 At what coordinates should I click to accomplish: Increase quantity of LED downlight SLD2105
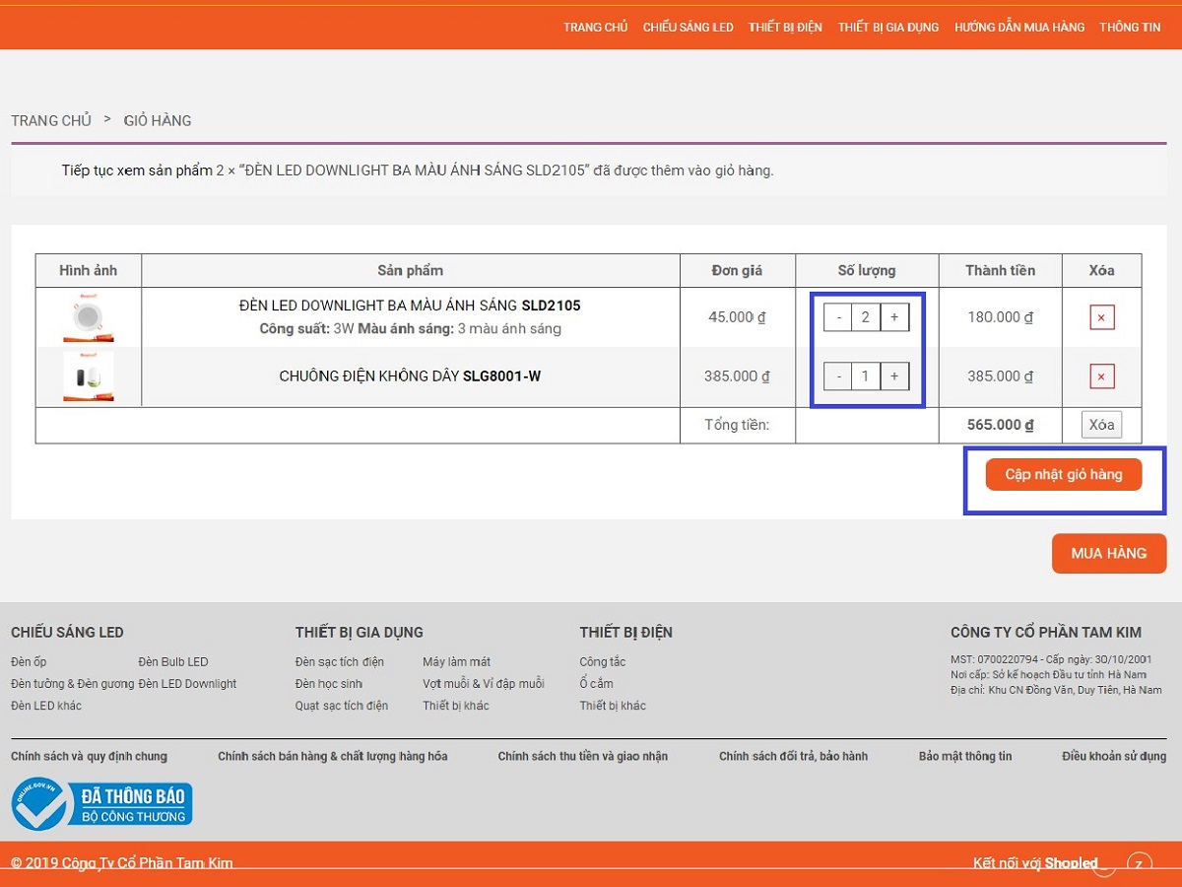(894, 317)
